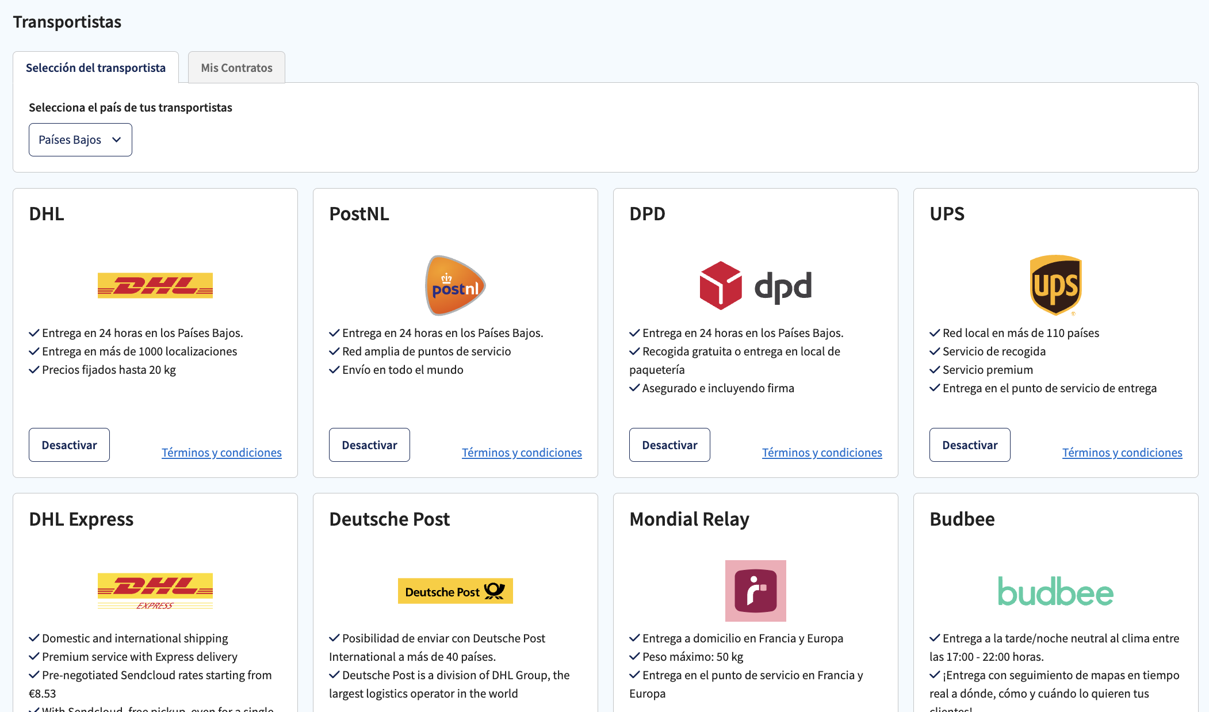Viewport: 1209px width, 712px height.
Task: Deactivate the DPD carrier
Action: tap(669, 445)
